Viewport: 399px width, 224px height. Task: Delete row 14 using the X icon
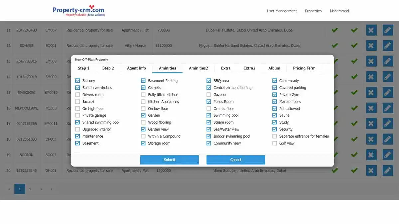coord(371,77)
